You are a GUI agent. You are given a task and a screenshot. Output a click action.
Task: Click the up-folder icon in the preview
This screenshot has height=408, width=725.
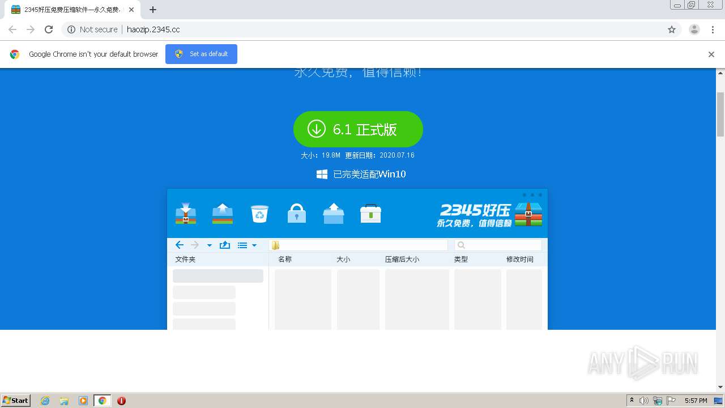click(224, 245)
